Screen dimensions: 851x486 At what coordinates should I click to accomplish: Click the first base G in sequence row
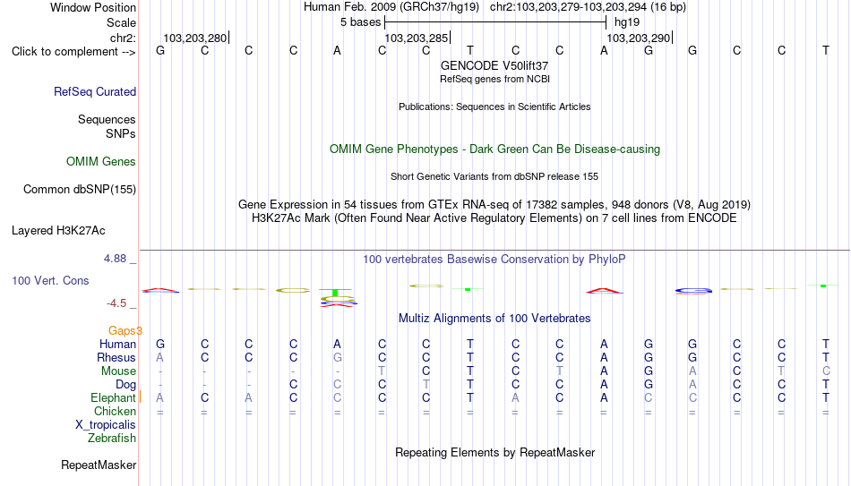coord(160,50)
